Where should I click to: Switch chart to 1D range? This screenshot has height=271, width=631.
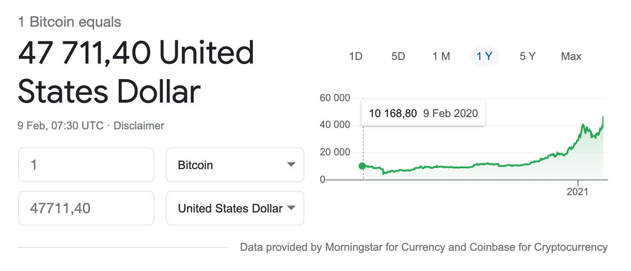(x=355, y=57)
